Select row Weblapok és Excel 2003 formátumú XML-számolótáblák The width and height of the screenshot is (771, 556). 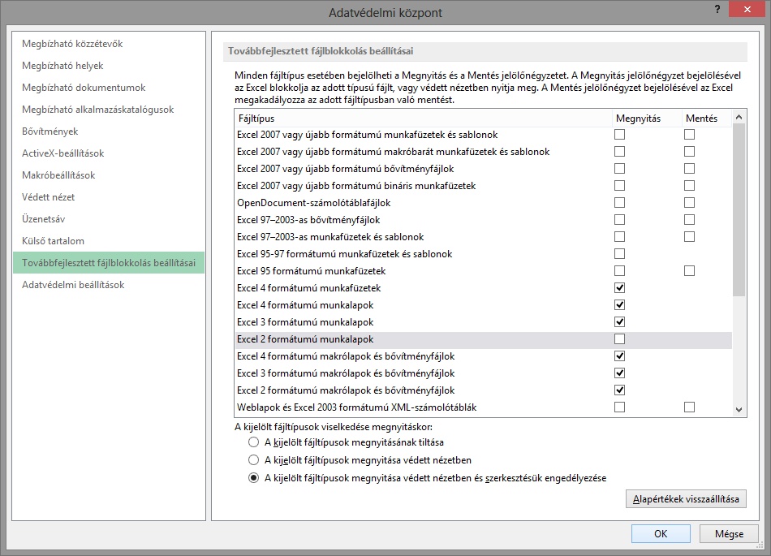(x=484, y=407)
